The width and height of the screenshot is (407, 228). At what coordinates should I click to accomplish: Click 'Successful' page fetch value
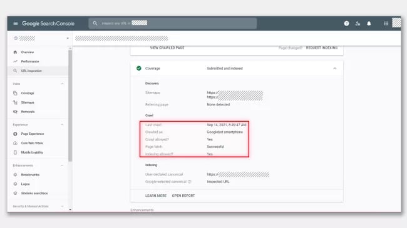pos(215,147)
